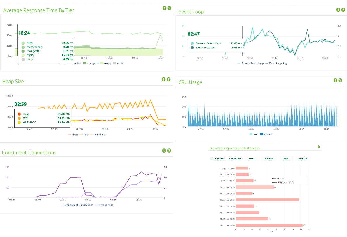
Task: Click the SELECT sleep(0.019) bar
Action: [269, 225]
